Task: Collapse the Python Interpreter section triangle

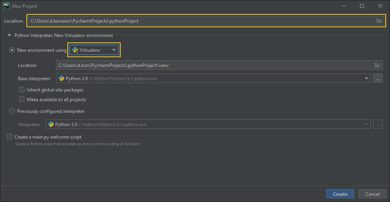Action: [x=9, y=35]
